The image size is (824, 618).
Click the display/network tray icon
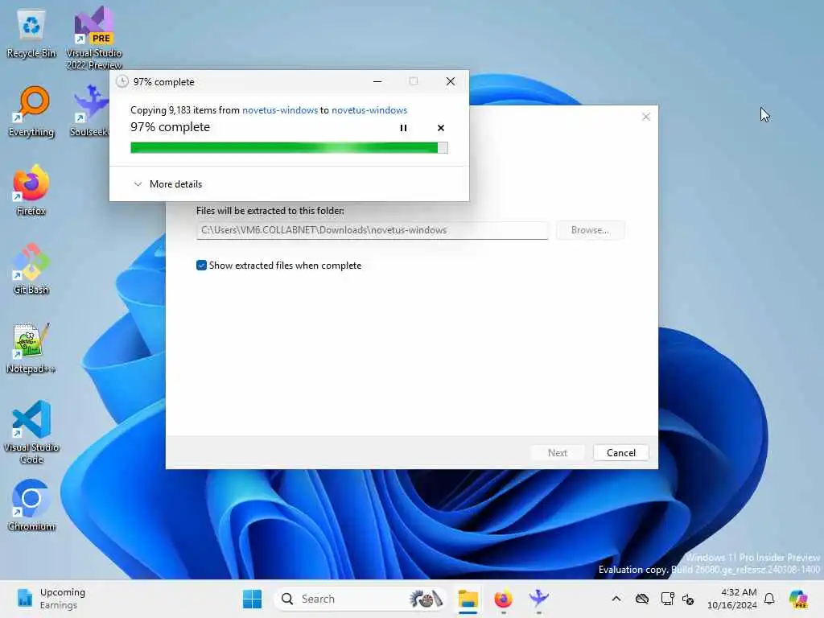(667, 599)
